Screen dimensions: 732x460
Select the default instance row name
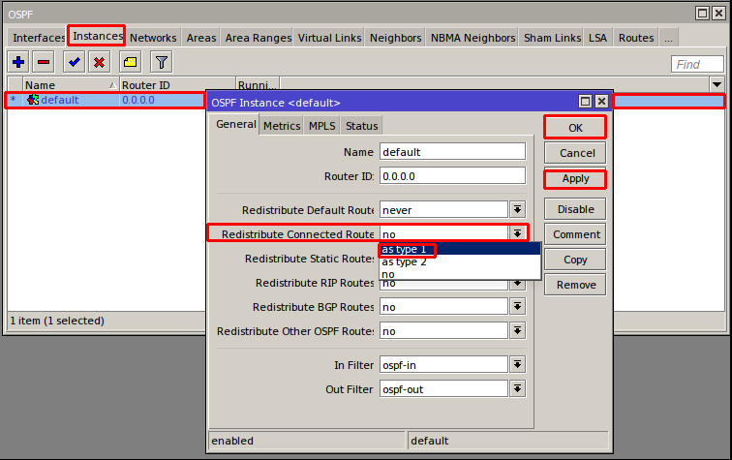[x=60, y=100]
